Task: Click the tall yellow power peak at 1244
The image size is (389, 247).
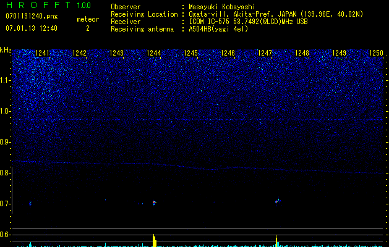Action: pos(153,240)
